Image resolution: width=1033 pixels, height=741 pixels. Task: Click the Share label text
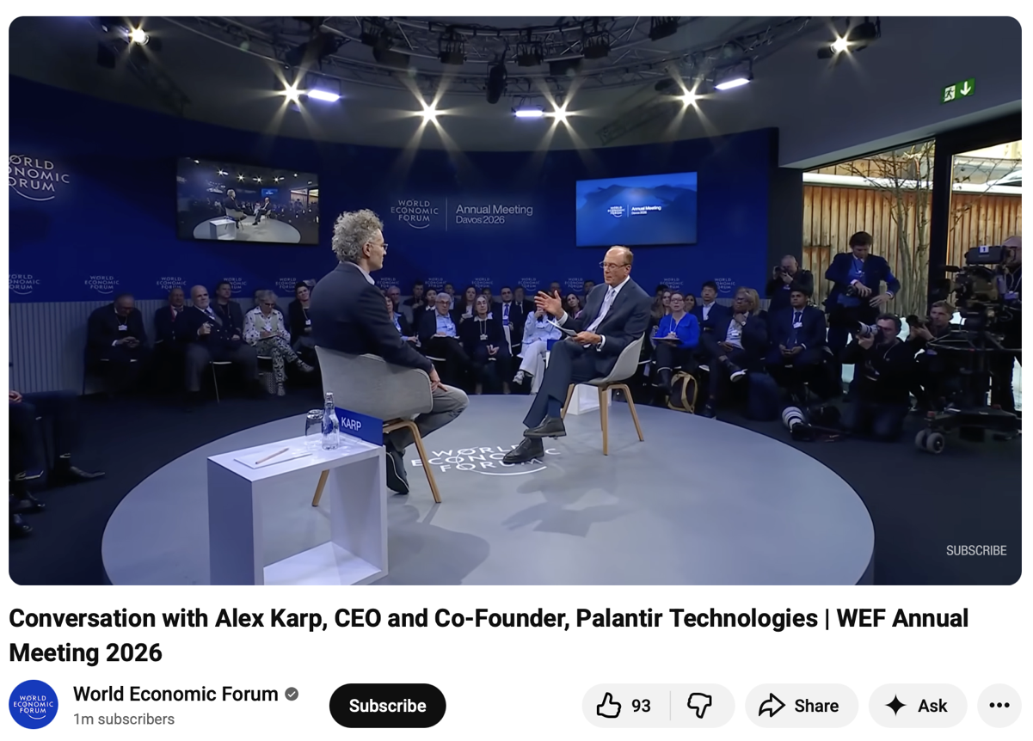coord(816,706)
